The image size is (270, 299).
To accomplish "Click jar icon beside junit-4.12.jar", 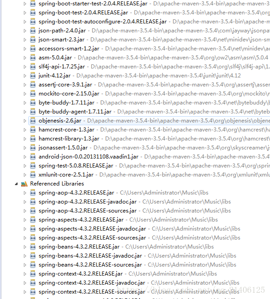I will click(x=33, y=76).
